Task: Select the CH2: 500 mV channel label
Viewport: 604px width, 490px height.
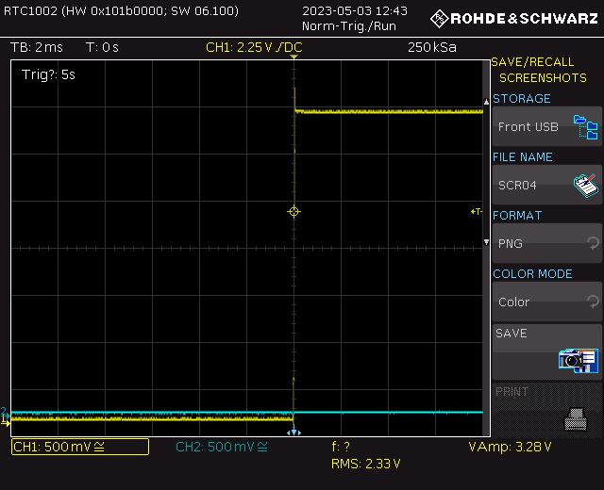Action: [x=222, y=447]
